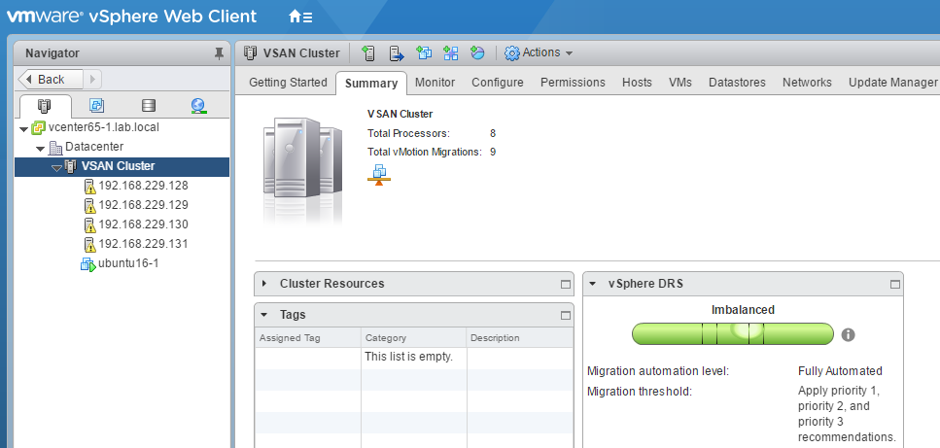The width and height of the screenshot is (940, 448).
Task: Click the 'This list is empty.' text
Action: (x=409, y=358)
